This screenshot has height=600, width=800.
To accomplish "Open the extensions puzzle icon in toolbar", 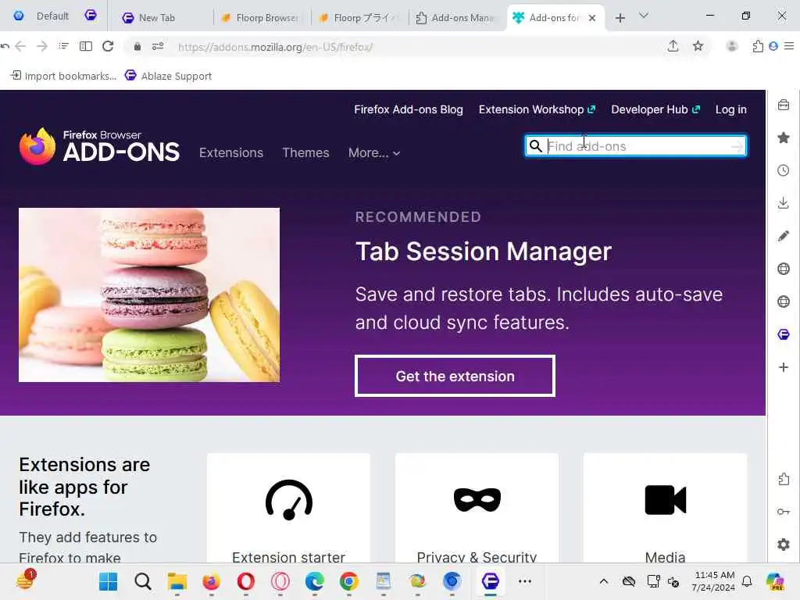I will 758,46.
